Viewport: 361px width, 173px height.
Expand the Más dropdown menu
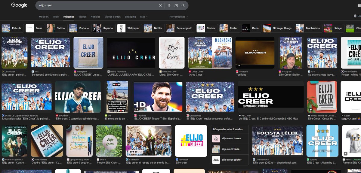(x=144, y=17)
